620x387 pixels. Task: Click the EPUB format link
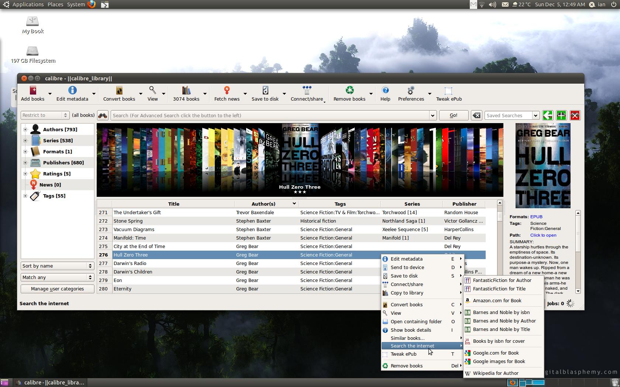536,216
